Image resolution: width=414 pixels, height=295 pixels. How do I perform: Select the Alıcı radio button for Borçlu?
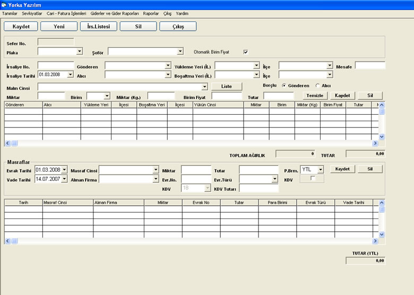tap(317, 86)
